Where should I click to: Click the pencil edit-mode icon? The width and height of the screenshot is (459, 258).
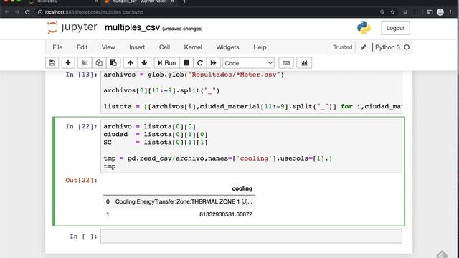364,47
